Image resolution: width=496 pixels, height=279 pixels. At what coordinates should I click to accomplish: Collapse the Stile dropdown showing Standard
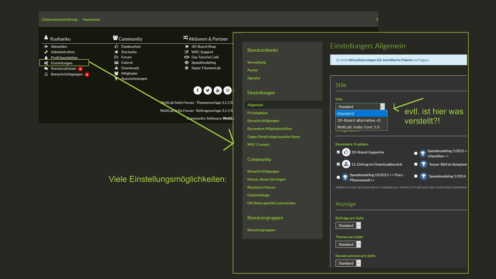pos(360,107)
